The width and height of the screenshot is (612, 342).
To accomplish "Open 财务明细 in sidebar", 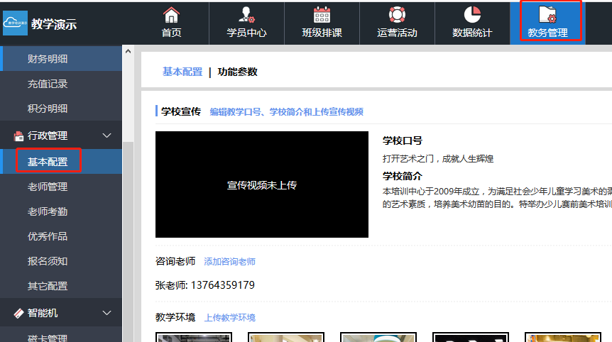I will point(48,59).
